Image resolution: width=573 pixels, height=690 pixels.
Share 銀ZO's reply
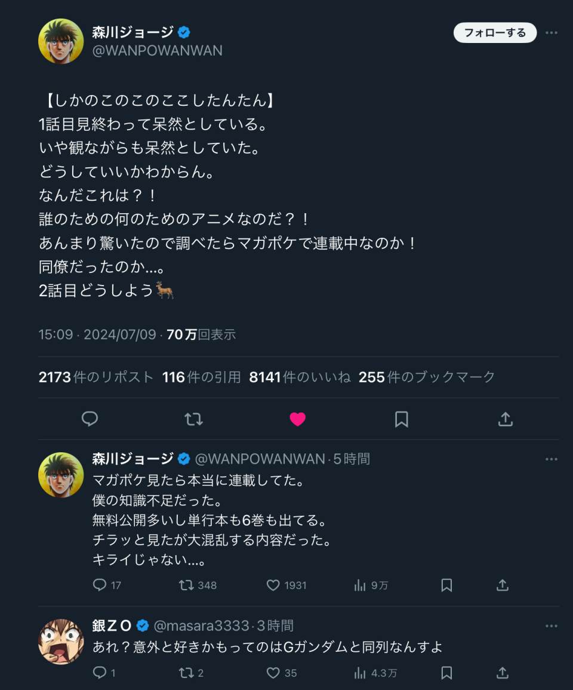[503, 673]
